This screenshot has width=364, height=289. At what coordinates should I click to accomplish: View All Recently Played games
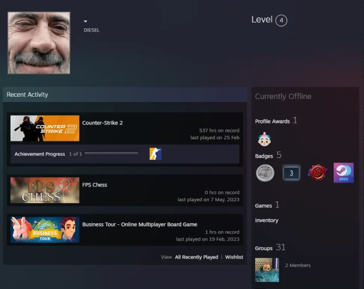click(x=196, y=257)
